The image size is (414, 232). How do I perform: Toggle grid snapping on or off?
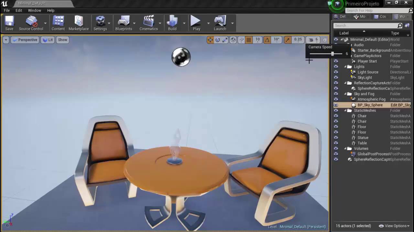point(249,40)
